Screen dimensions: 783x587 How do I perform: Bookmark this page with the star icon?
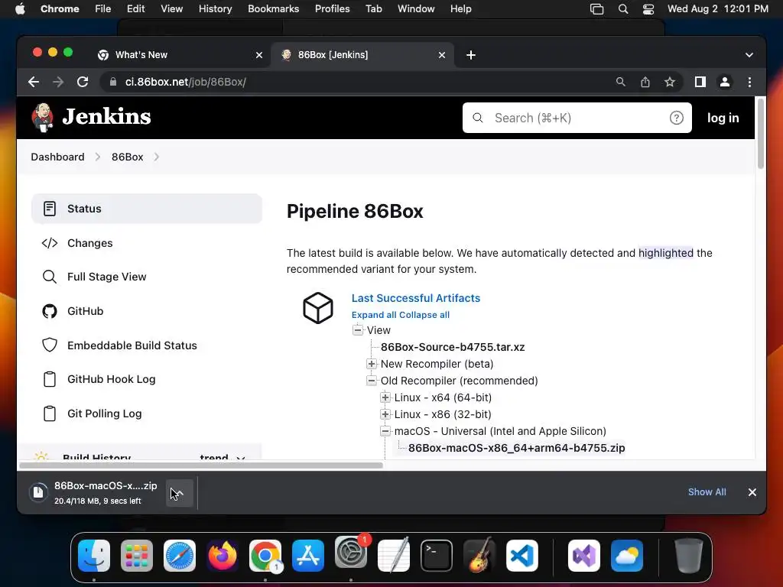[x=670, y=82]
